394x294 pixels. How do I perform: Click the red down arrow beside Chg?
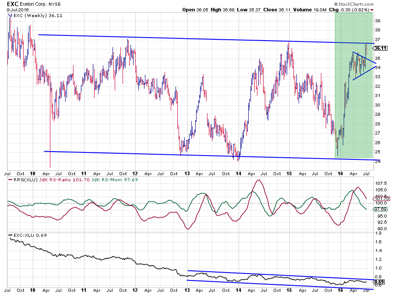click(x=373, y=10)
